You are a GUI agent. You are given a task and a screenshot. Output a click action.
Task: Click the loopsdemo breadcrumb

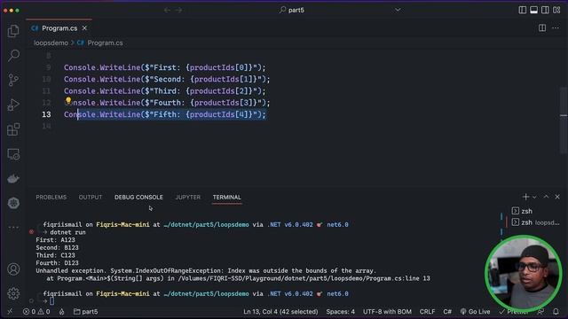51,43
